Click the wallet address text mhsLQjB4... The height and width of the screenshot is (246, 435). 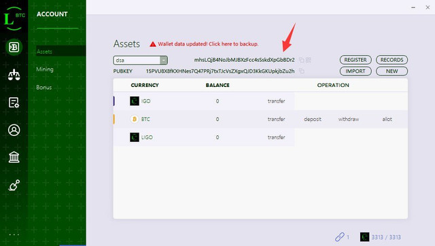244,60
